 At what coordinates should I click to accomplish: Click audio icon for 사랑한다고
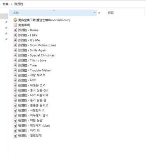(15, 110)
